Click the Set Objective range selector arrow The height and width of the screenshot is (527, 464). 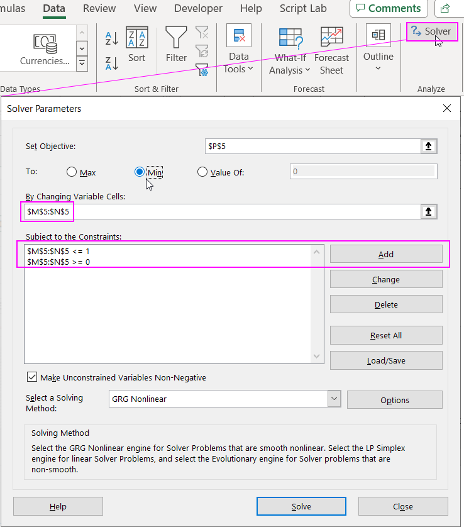tap(428, 146)
